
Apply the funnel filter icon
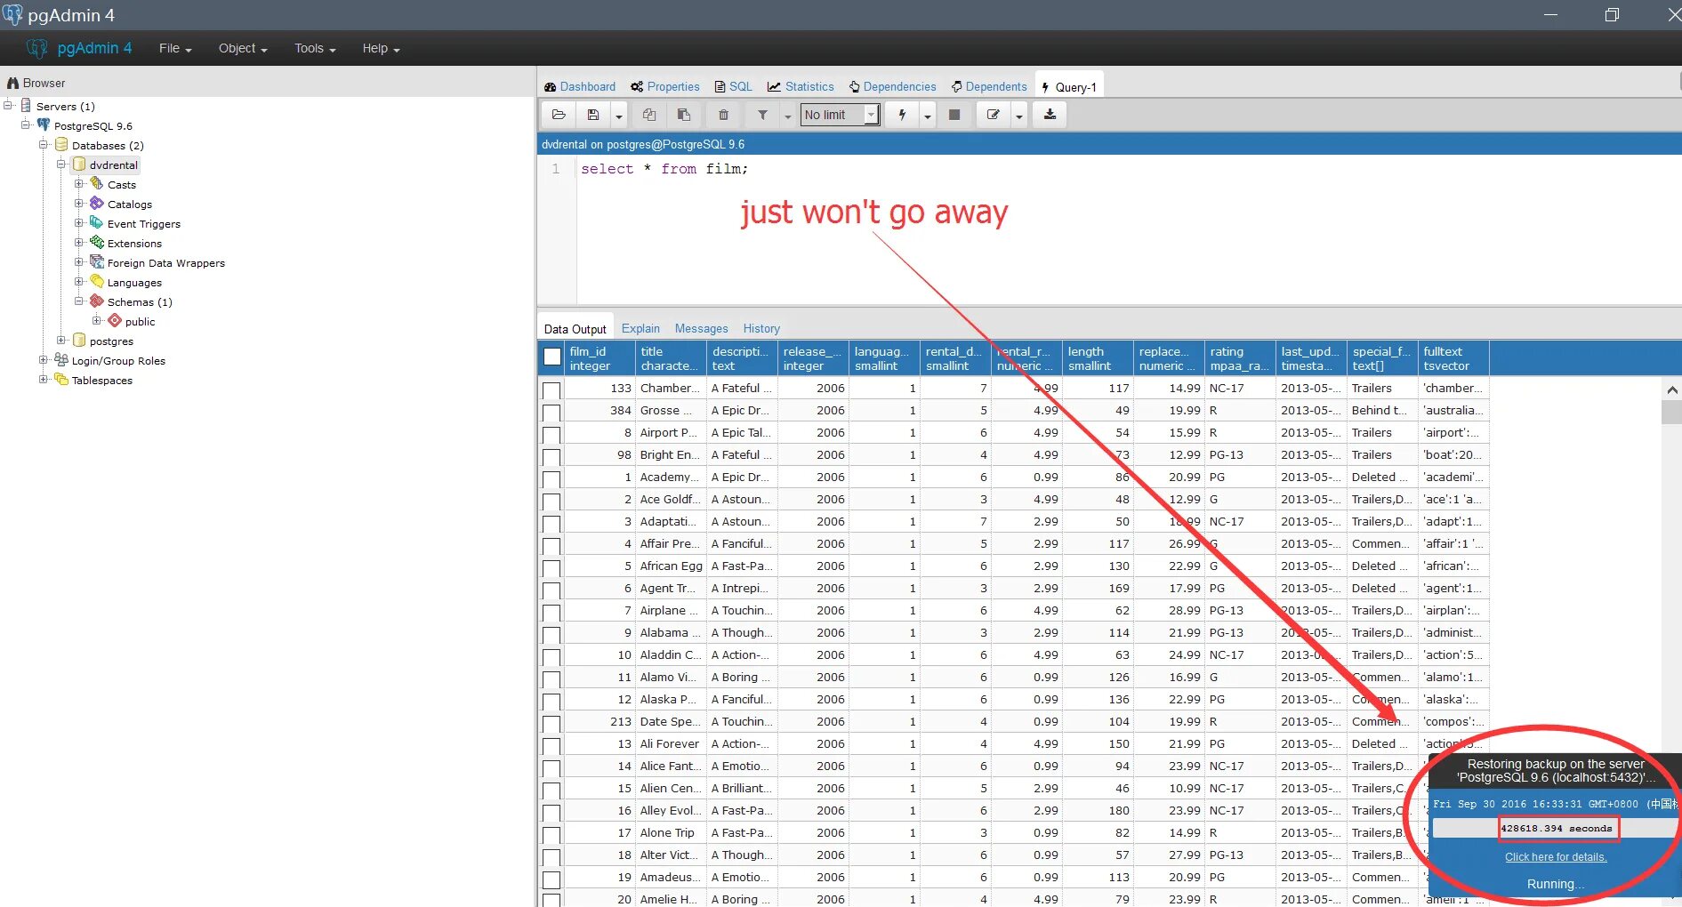coord(762,115)
